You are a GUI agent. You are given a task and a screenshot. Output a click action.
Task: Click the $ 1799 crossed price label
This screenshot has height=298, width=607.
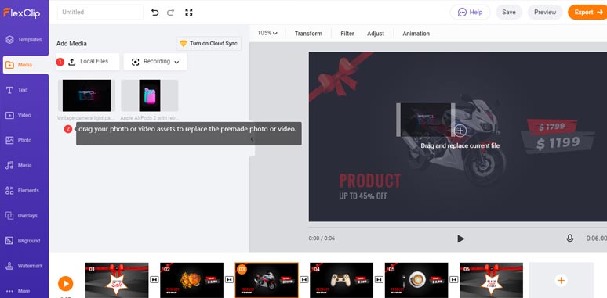click(551, 127)
